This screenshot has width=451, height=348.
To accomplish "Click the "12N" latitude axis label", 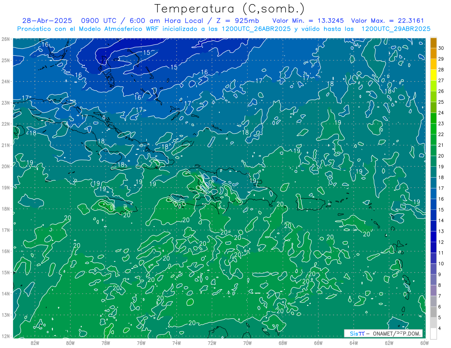I will tap(6, 336).
